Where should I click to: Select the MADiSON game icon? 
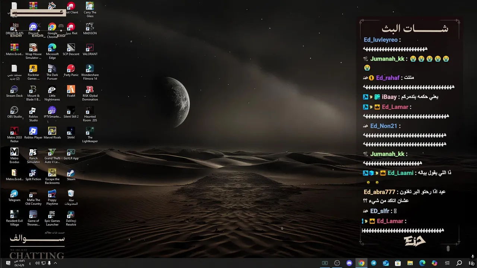90,29
